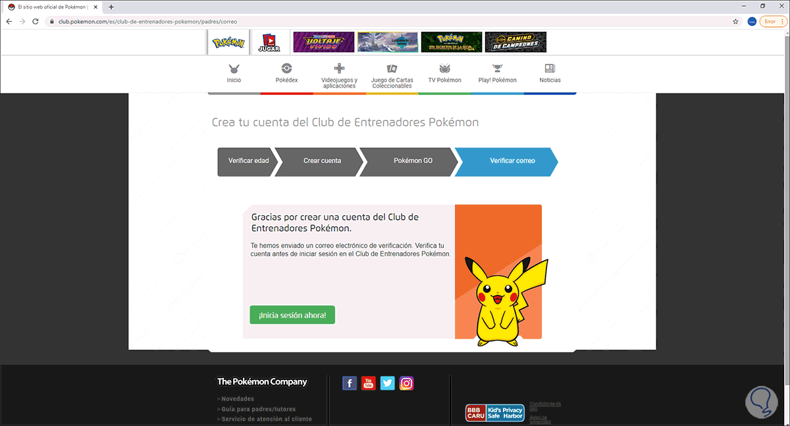Click the Noticias newspaper icon
Screen dimensions: 790x426
550,68
